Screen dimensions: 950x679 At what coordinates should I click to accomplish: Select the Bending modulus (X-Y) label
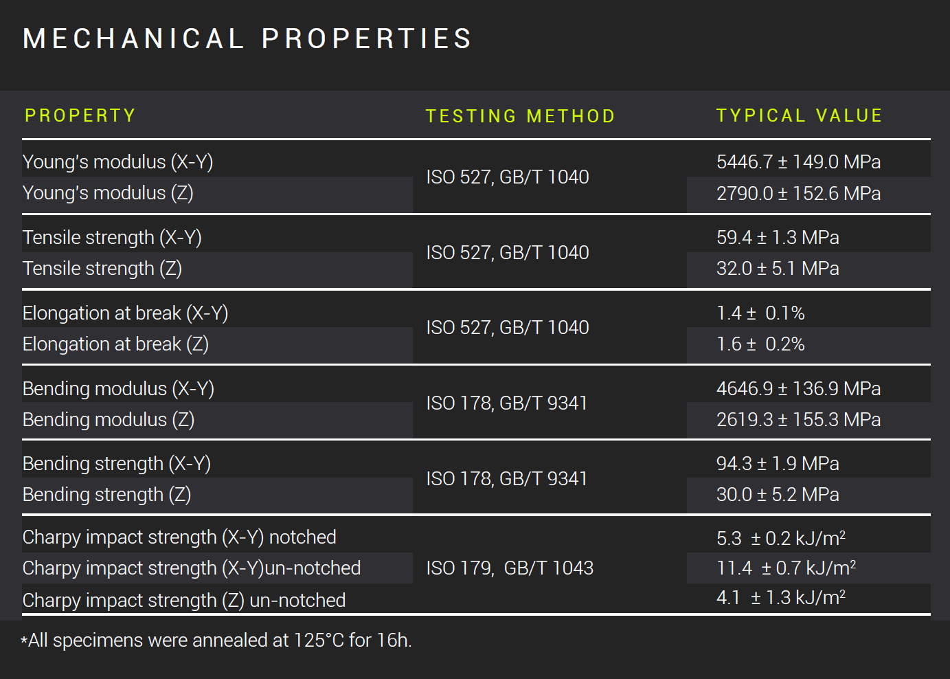pyautogui.click(x=118, y=388)
